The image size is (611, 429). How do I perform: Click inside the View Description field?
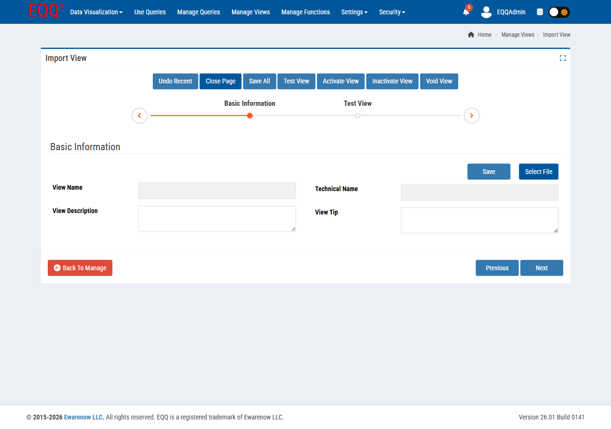click(217, 218)
